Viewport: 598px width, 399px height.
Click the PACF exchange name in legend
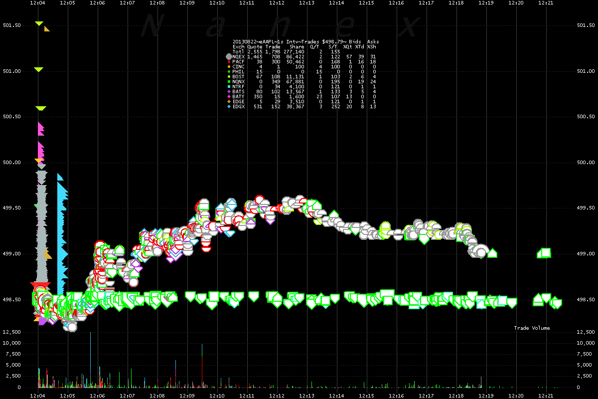[x=239, y=62]
